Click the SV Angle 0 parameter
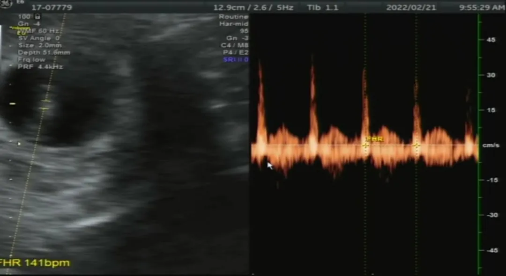This screenshot has width=506, height=276. coord(39,38)
